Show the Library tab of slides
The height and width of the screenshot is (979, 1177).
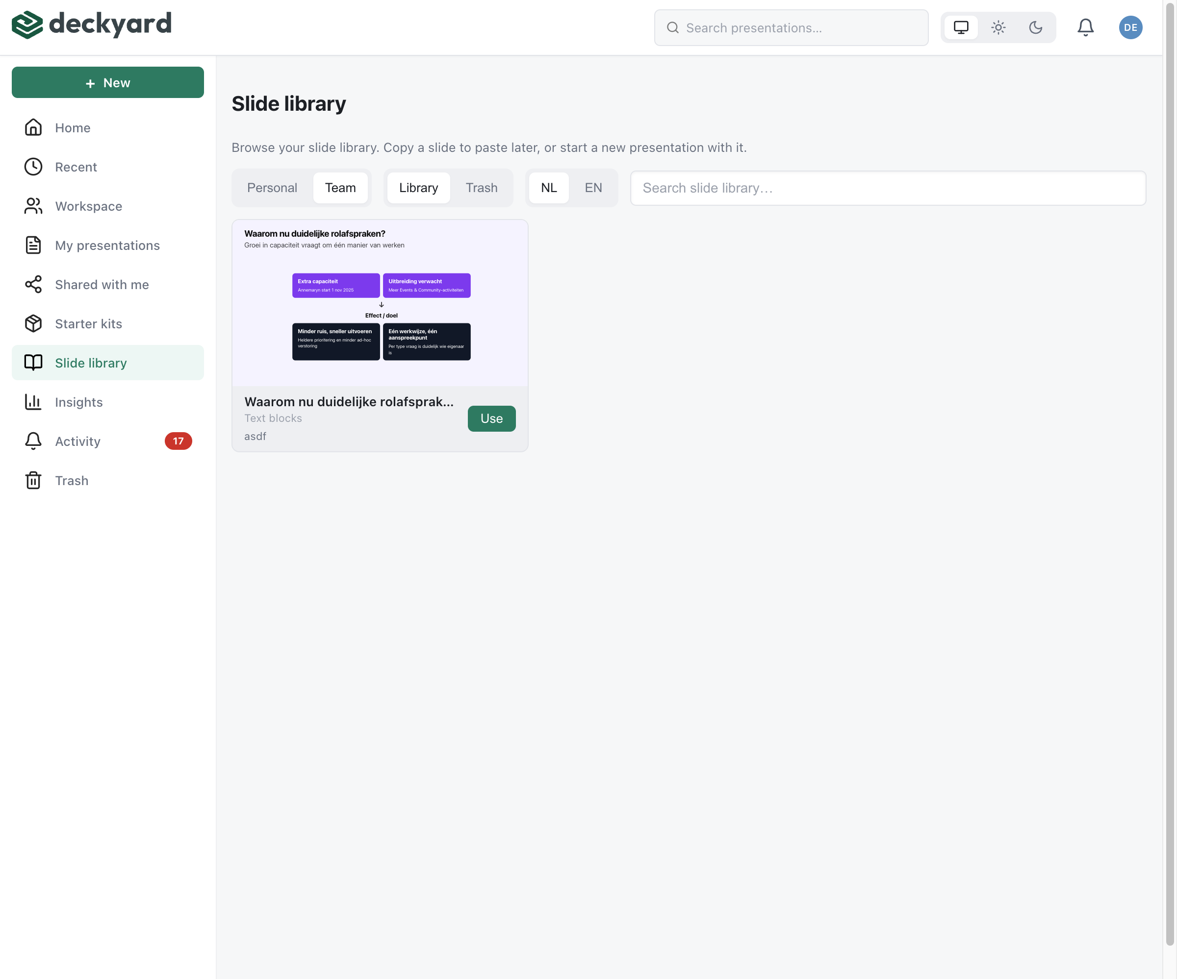pos(419,188)
